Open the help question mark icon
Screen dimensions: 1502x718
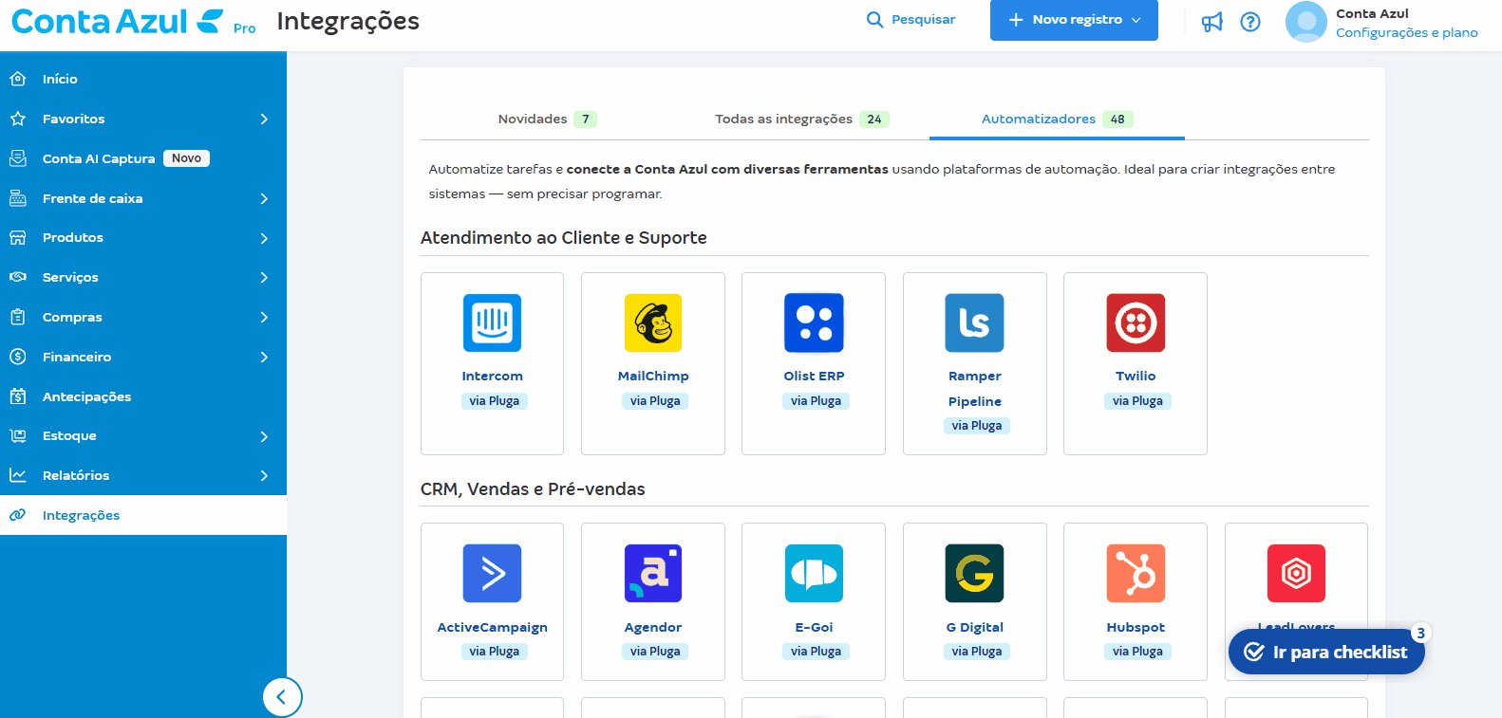(x=1250, y=22)
